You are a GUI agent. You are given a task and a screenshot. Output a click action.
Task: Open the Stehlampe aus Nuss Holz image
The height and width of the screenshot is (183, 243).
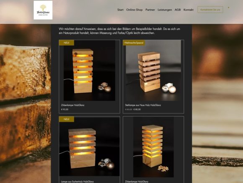pyautogui.click(x=153, y=71)
